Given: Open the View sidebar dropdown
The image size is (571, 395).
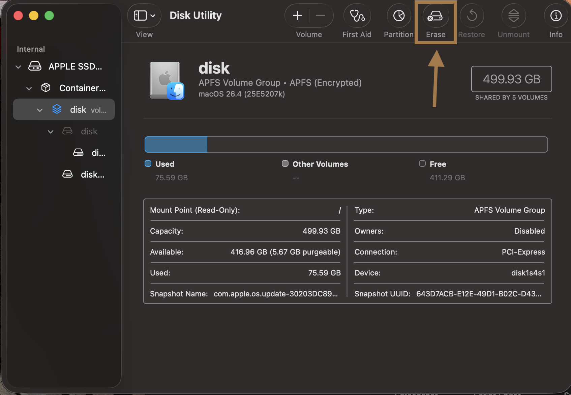Looking at the screenshot, I should pyautogui.click(x=144, y=15).
